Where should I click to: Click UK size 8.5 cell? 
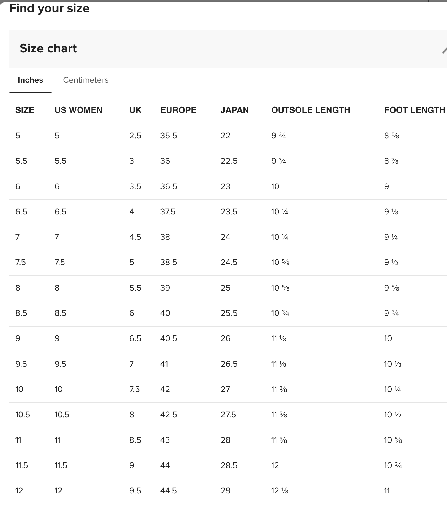tap(135, 440)
